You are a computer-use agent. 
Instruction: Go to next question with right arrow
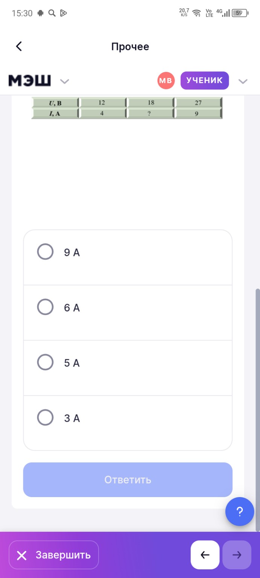(x=237, y=555)
